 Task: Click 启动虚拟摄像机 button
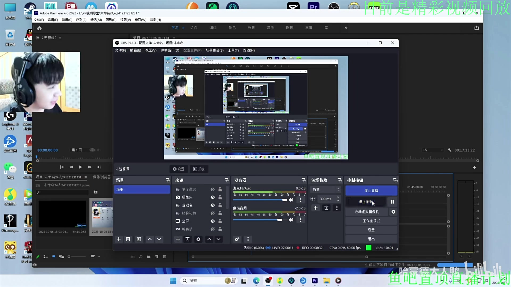pyautogui.click(x=367, y=212)
